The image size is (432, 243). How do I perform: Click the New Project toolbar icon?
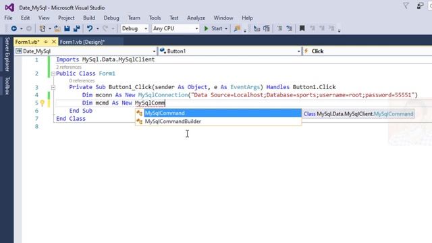coord(42,28)
